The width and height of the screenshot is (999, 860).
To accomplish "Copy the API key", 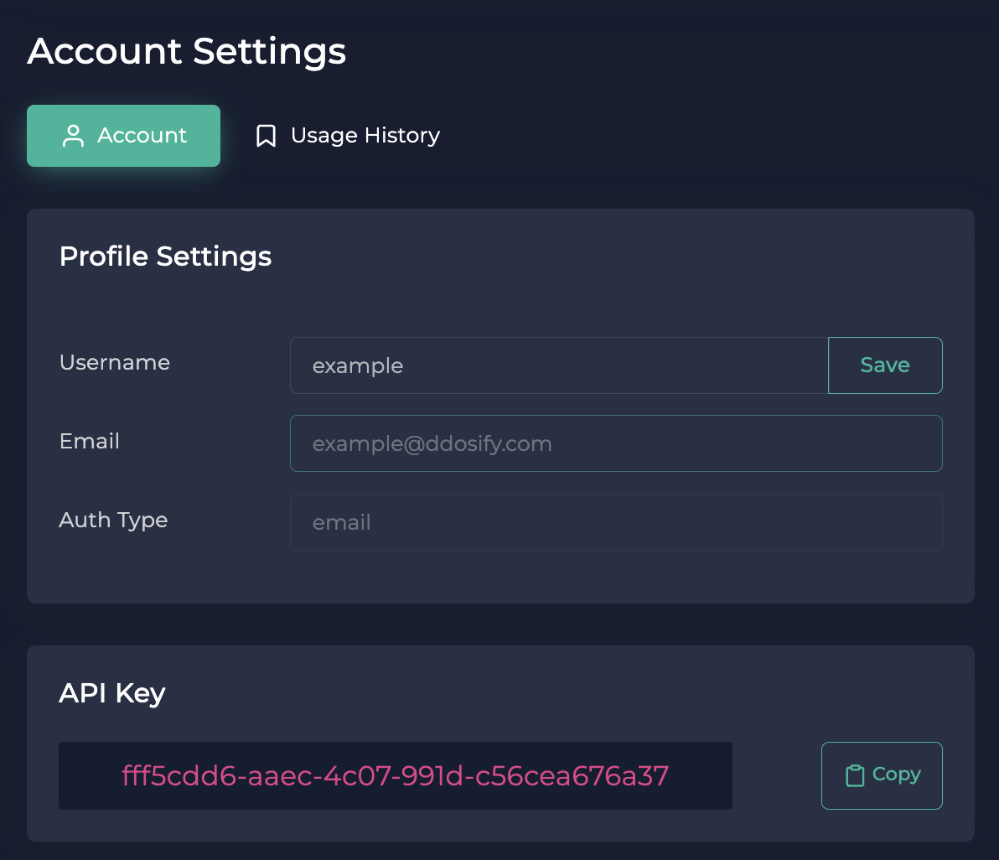I will coord(882,775).
